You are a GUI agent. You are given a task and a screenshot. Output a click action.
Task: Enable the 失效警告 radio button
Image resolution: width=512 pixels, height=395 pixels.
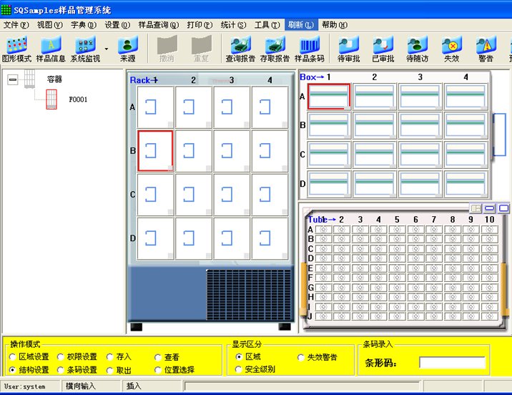tap(301, 357)
